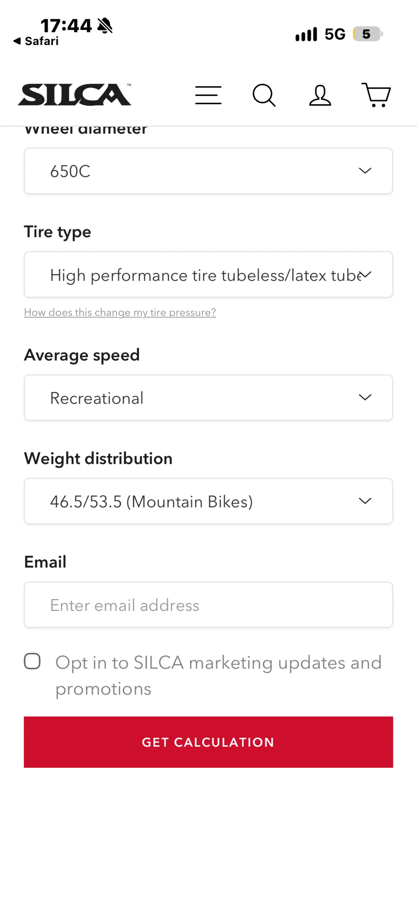This screenshot has width=417, height=908.
Task: Focus the Enter email address field
Action: [x=208, y=604]
